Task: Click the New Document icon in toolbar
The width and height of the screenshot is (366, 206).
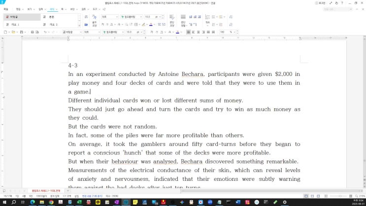Action: pos(5,32)
